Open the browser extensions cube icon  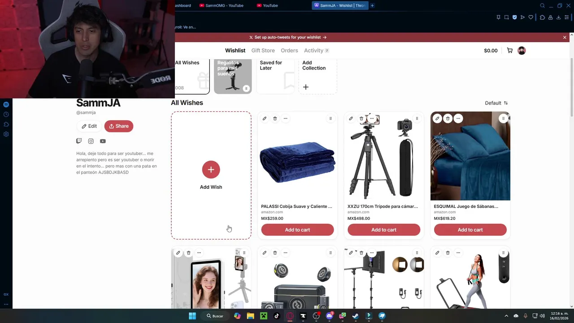point(542,17)
